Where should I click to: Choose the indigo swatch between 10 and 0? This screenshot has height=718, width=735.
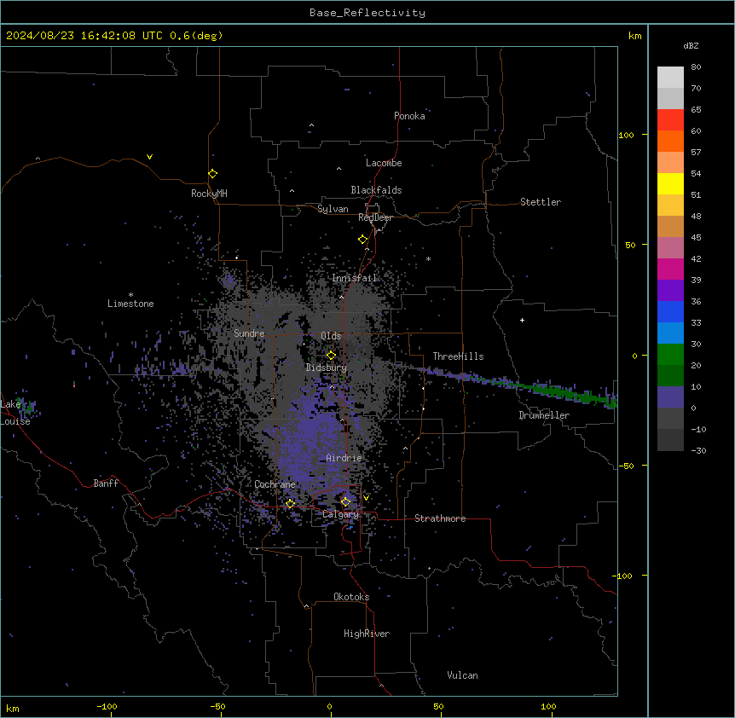pyautogui.click(x=670, y=397)
